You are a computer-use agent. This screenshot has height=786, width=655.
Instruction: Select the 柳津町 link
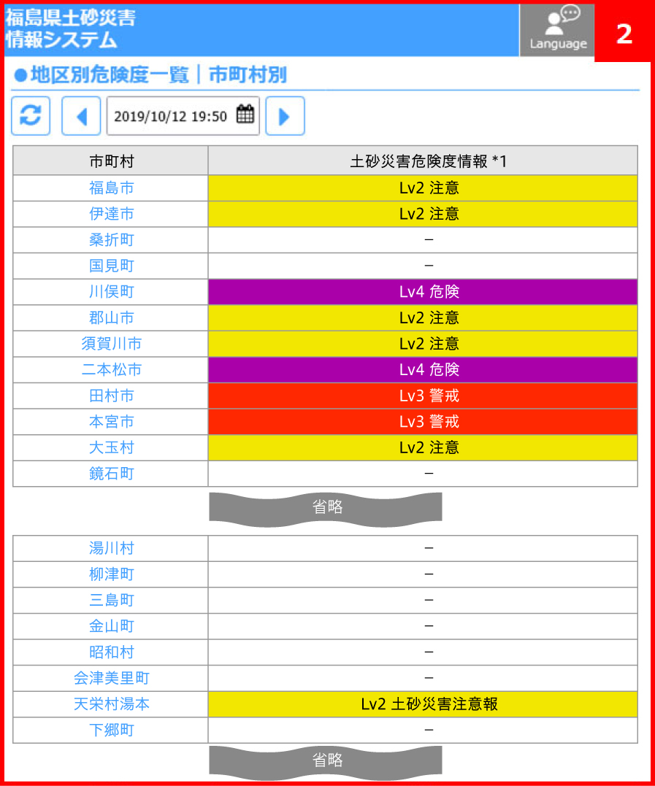click(x=111, y=574)
